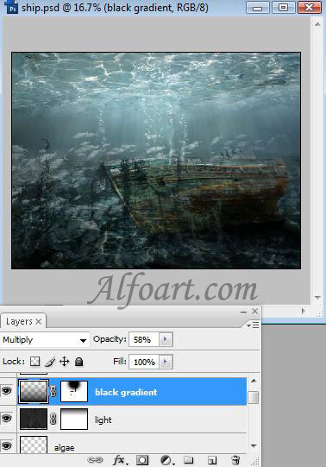This screenshot has width=326, height=467.
Task: Click the underwater ship canvas image
Action: tap(156, 161)
